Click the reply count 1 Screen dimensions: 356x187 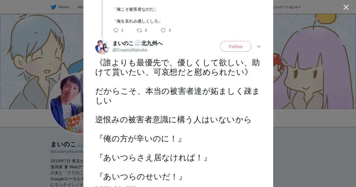[x=122, y=30]
